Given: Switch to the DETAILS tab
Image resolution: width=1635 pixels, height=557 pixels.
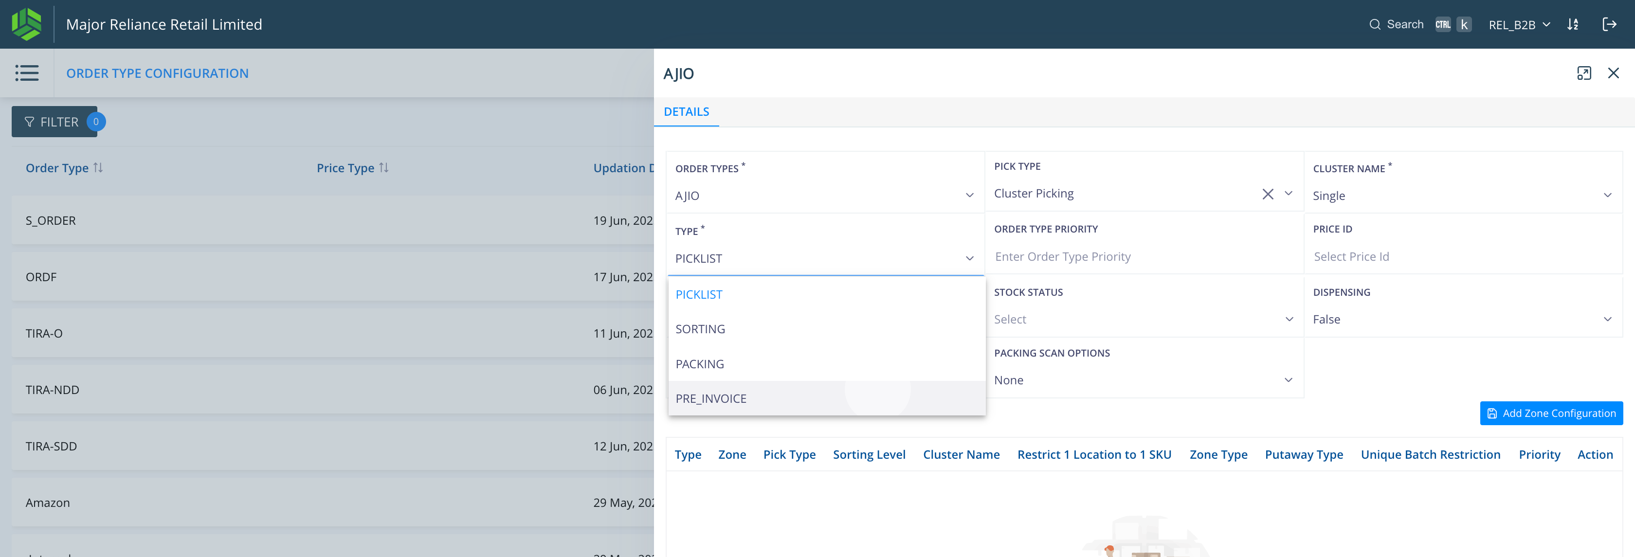Looking at the screenshot, I should coord(686,112).
